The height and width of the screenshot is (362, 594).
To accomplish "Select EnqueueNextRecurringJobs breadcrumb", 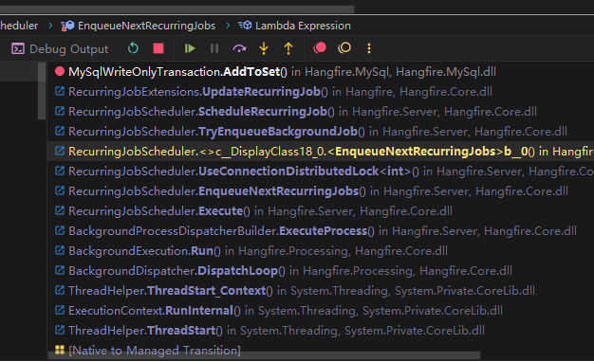I will point(147,26).
